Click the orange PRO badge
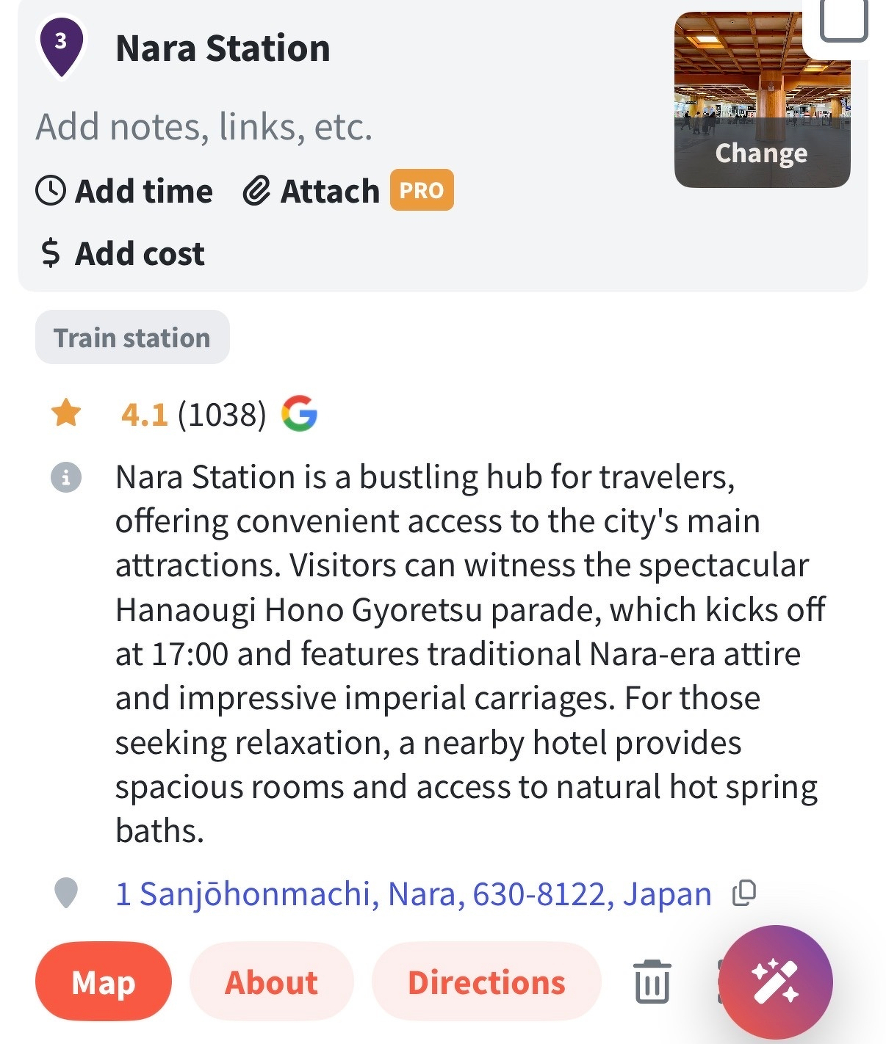 422,190
